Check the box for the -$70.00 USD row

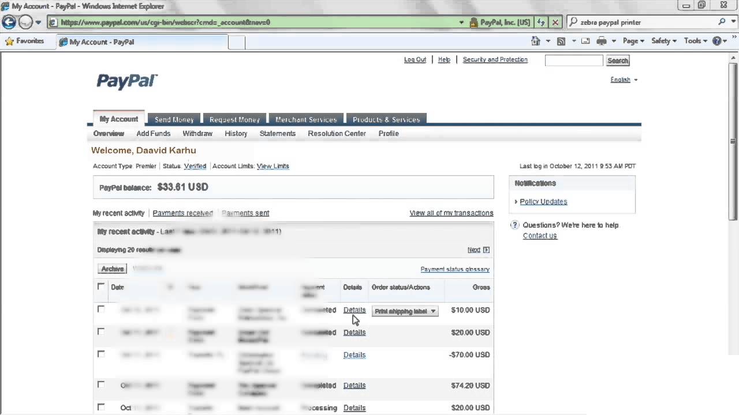pyautogui.click(x=101, y=354)
